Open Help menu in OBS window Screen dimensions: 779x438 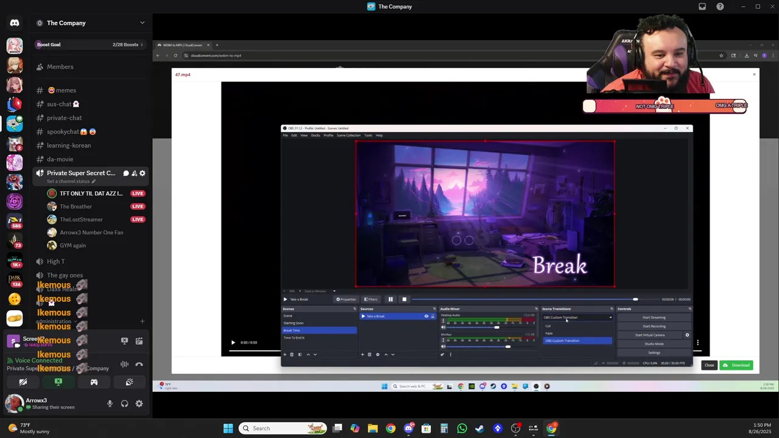(x=379, y=135)
